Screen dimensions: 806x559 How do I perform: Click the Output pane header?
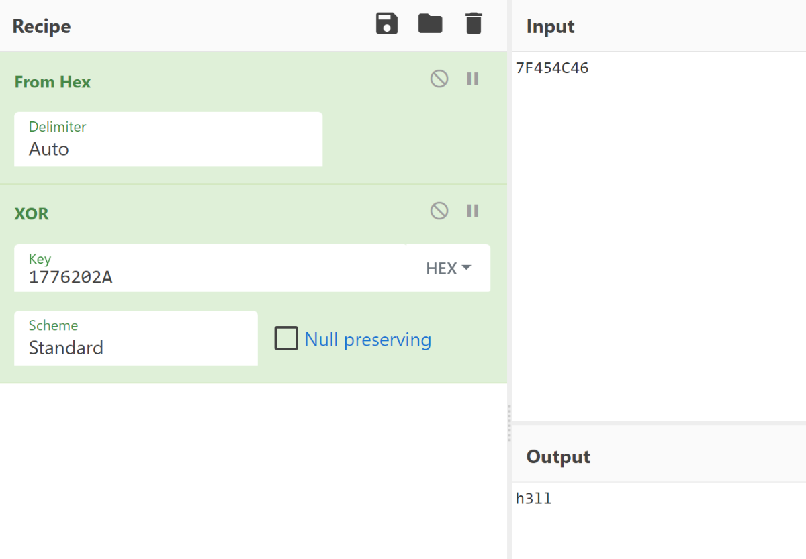[558, 457]
